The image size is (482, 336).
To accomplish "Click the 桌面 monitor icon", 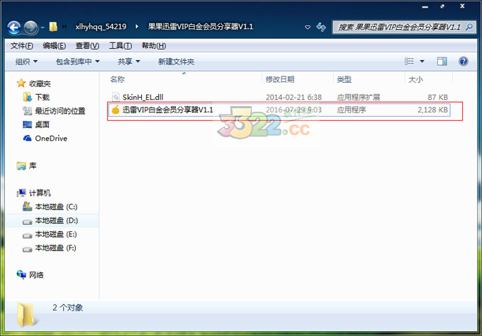I will click(x=28, y=124).
